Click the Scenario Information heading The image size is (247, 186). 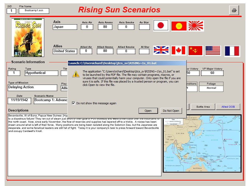tap(28, 62)
